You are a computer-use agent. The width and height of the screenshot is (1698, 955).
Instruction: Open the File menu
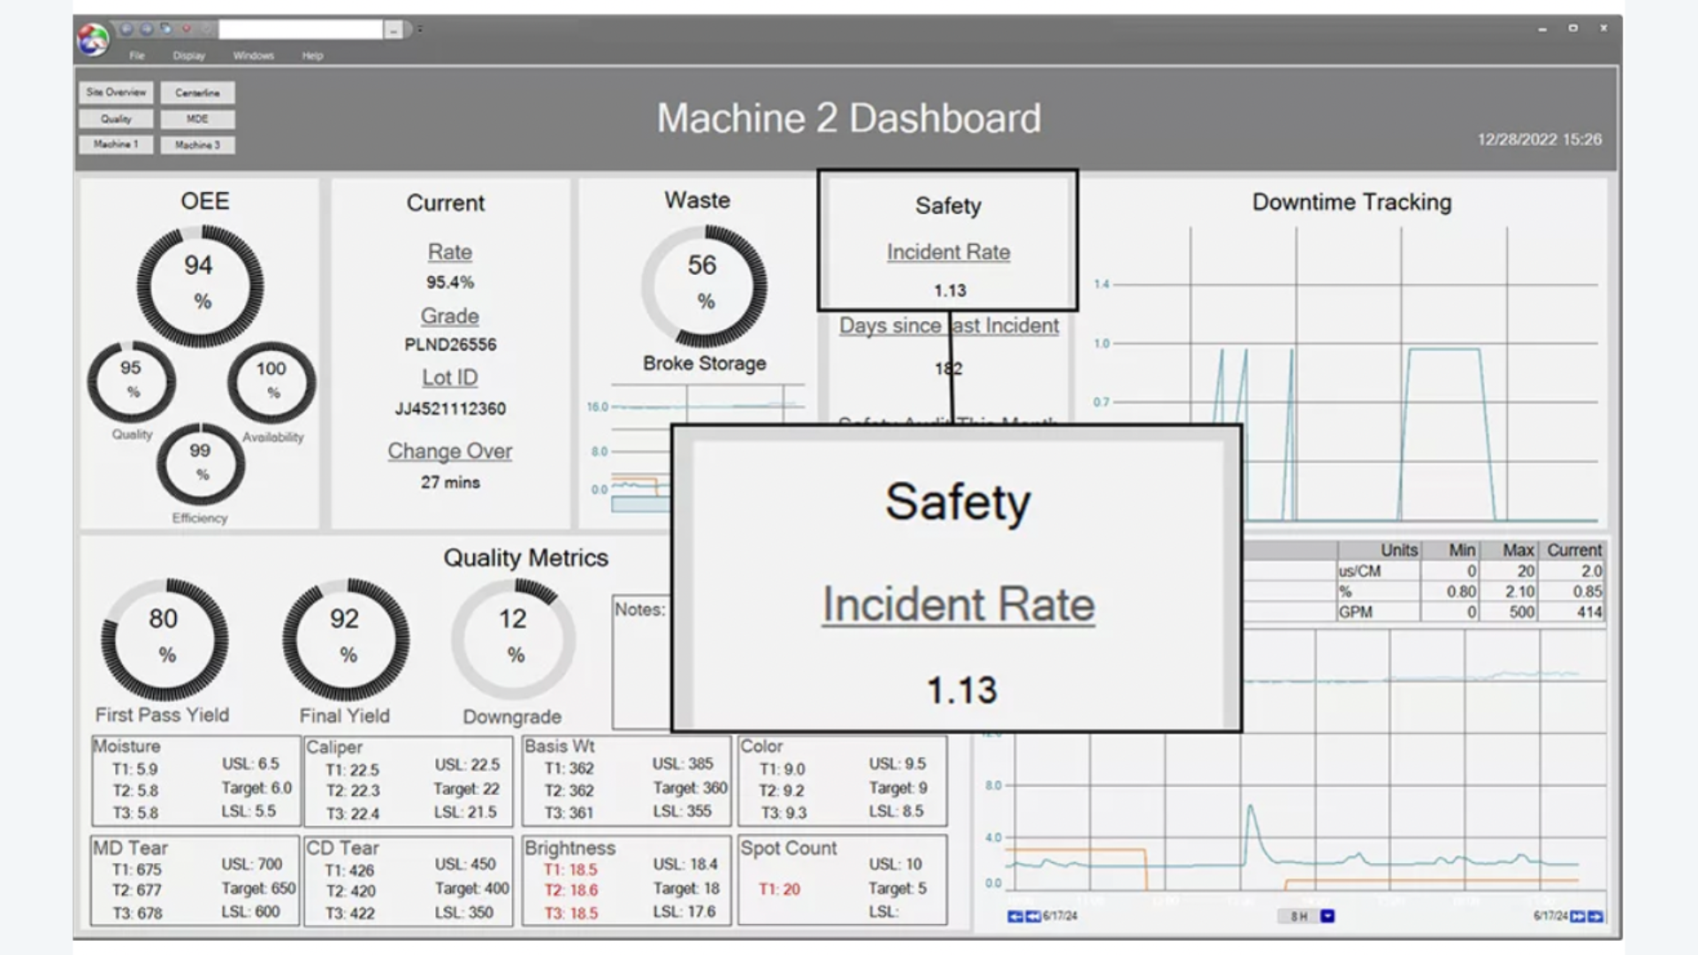[137, 56]
